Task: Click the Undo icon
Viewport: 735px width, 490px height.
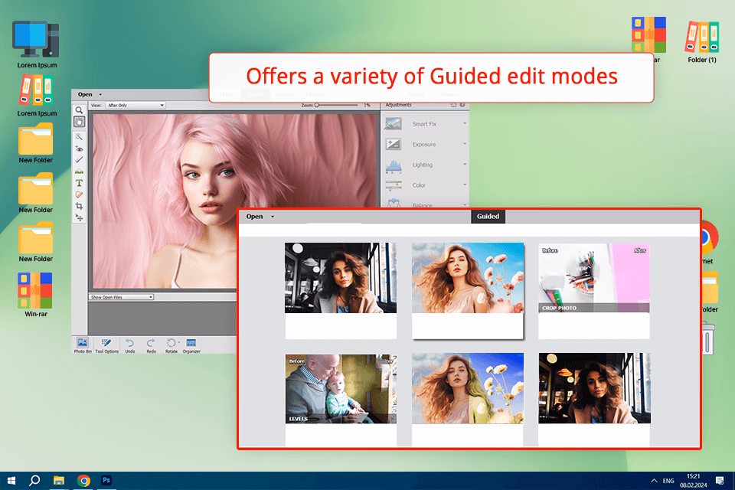Action: 129,344
